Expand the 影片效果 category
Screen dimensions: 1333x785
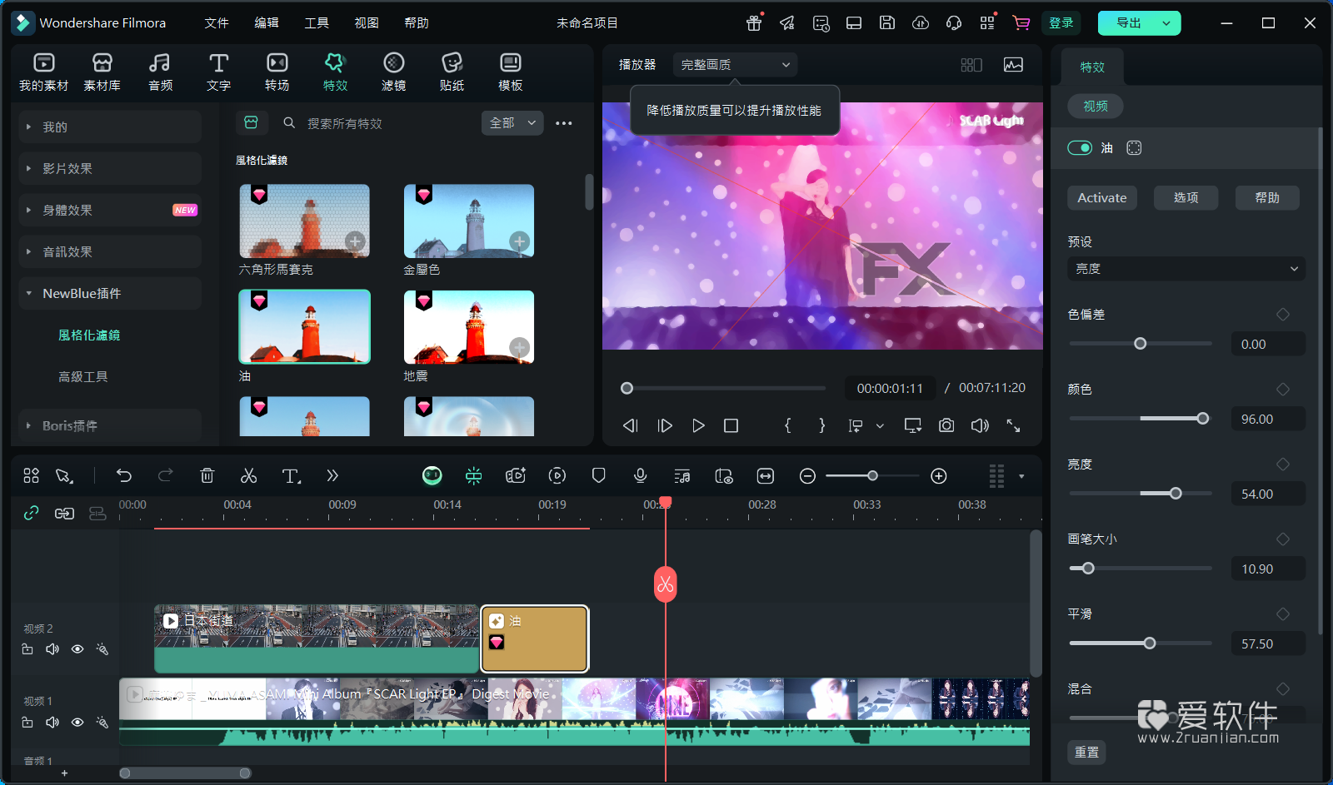click(110, 168)
